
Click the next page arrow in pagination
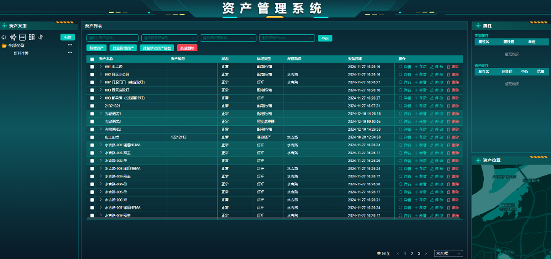pos(427,253)
